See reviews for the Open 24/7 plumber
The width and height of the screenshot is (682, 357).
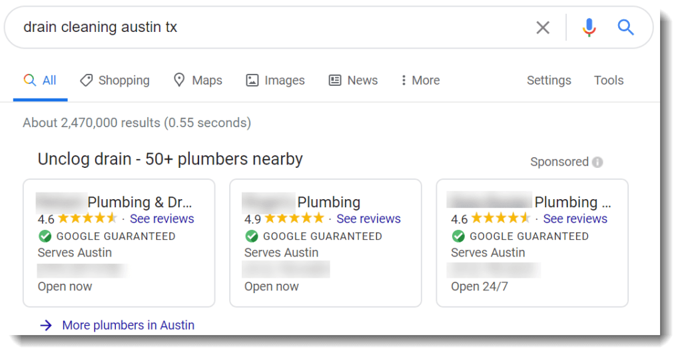click(575, 218)
